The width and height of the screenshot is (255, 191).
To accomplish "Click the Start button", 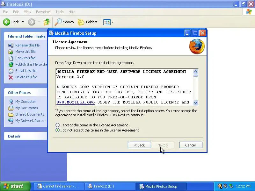I will pos(15,186).
